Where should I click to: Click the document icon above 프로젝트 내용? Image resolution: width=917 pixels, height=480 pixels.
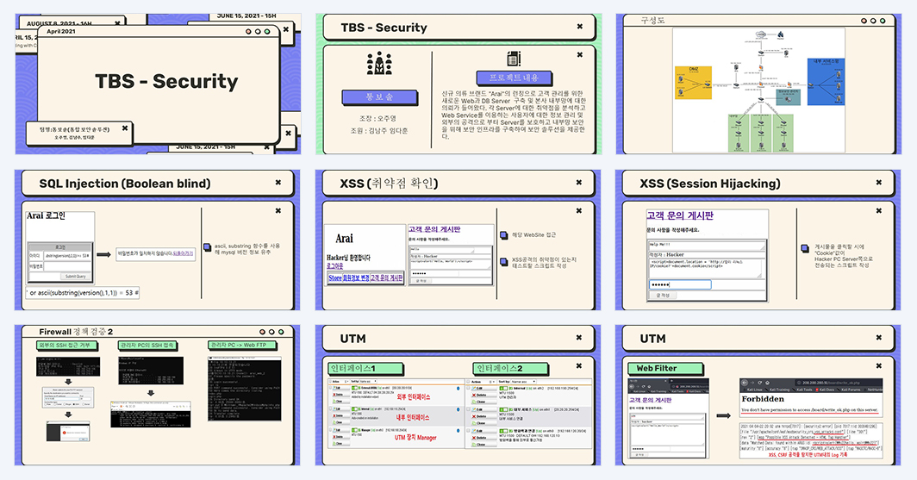(x=514, y=59)
